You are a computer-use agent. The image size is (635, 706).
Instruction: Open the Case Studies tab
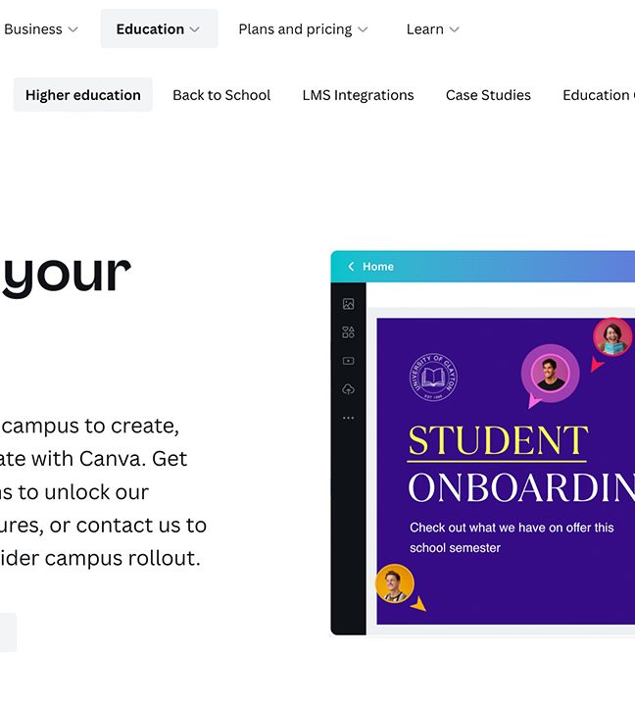(x=488, y=95)
